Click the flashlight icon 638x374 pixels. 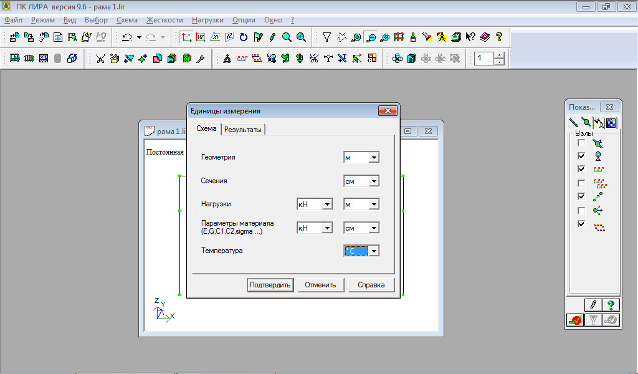[x=426, y=37]
